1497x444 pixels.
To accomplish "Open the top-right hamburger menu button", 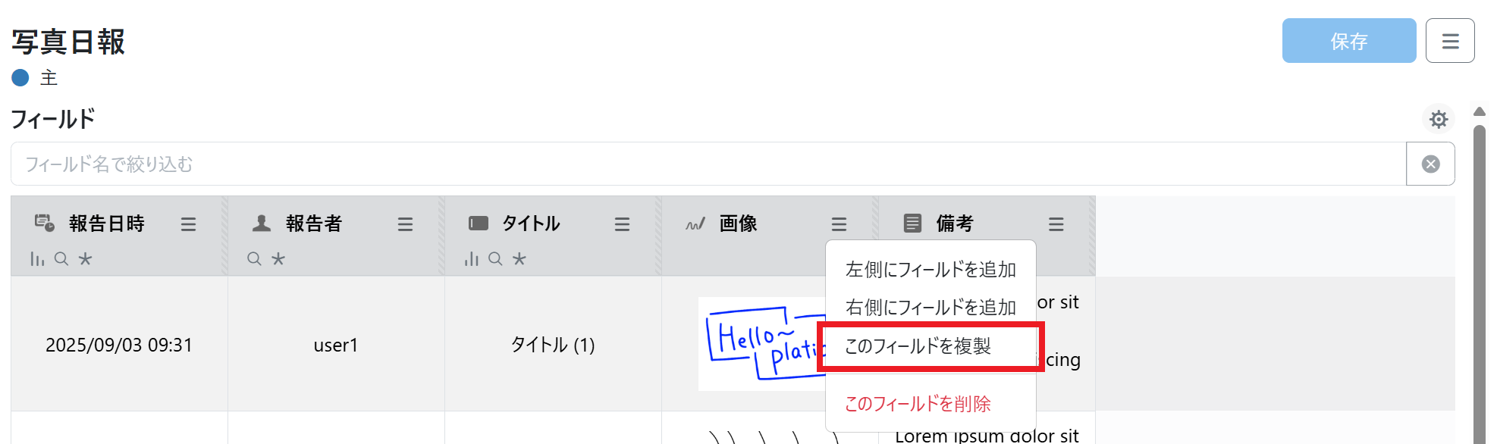I will click(1450, 41).
